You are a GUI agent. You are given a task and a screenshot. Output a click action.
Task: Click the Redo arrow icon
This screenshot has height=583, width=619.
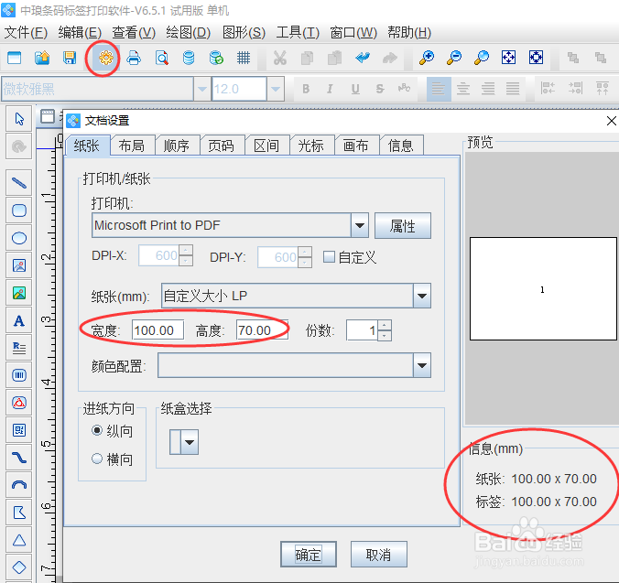(390, 58)
